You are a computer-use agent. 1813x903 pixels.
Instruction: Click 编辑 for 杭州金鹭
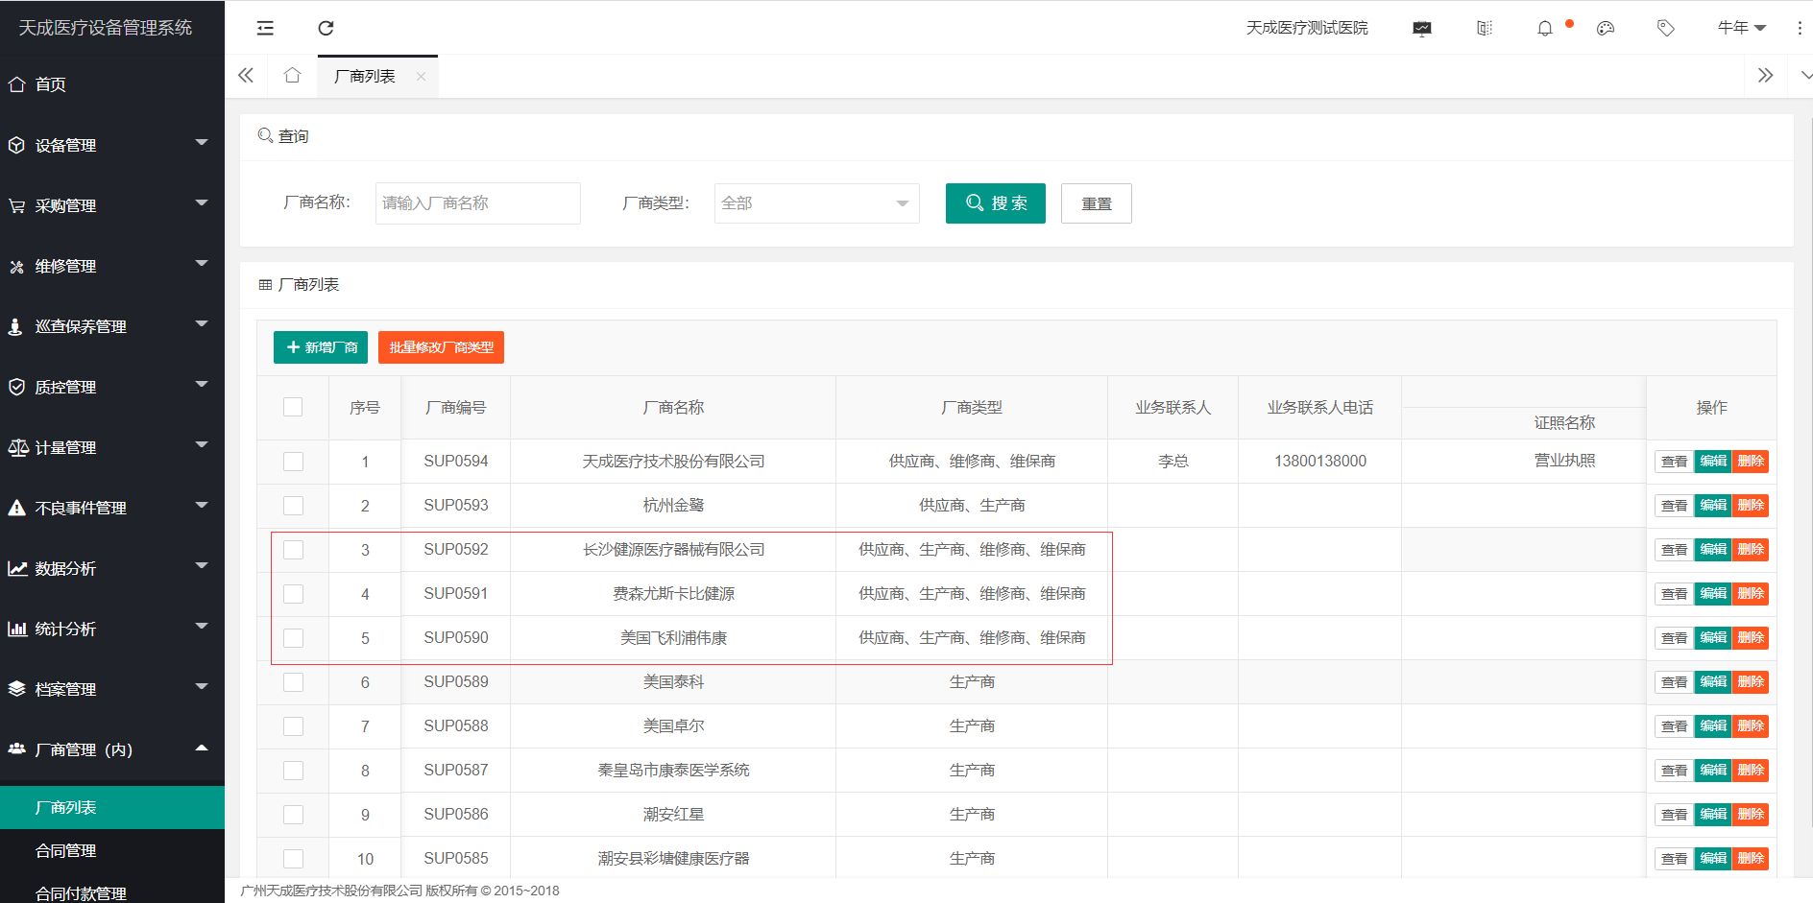[x=1713, y=506]
